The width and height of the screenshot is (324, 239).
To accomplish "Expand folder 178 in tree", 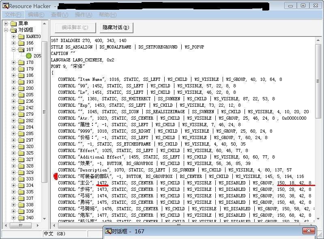I will 14,62.
